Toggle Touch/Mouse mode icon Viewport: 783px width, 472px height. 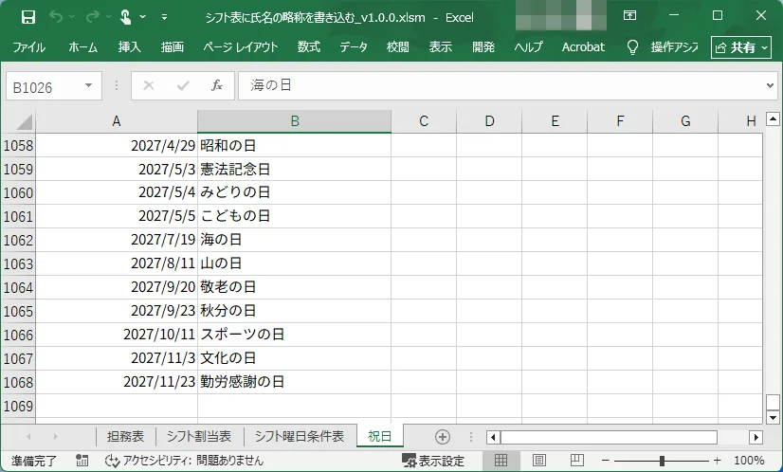click(x=125, y=17)
